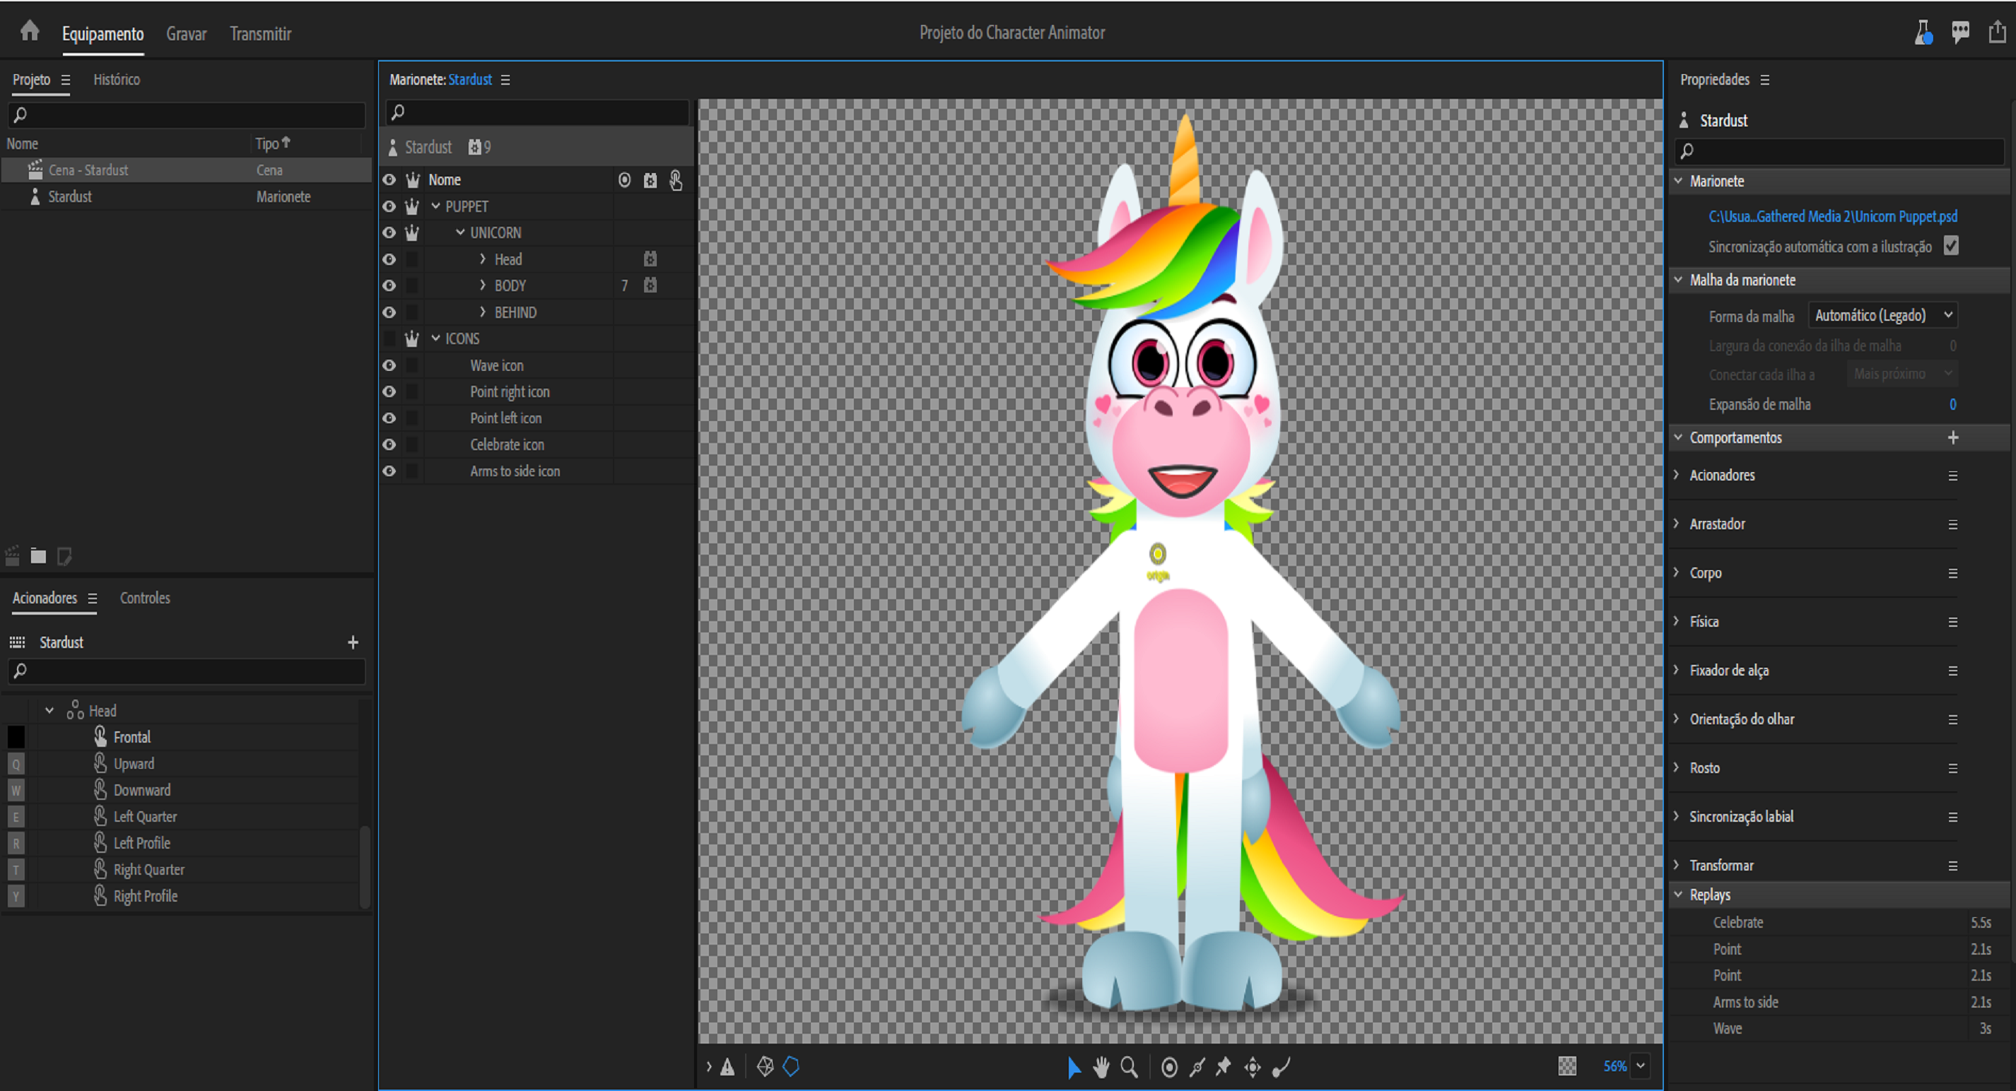Open the Histórico tab

click(x=116, y=79)
